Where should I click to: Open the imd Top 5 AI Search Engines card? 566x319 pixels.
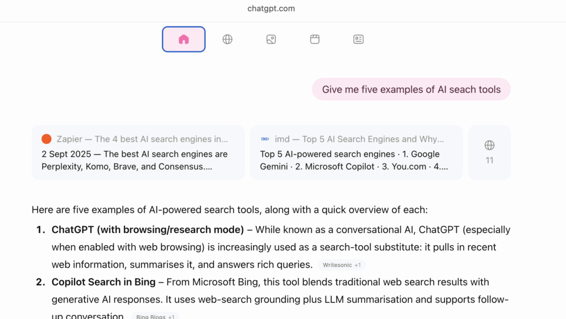(x=359, y=139)
